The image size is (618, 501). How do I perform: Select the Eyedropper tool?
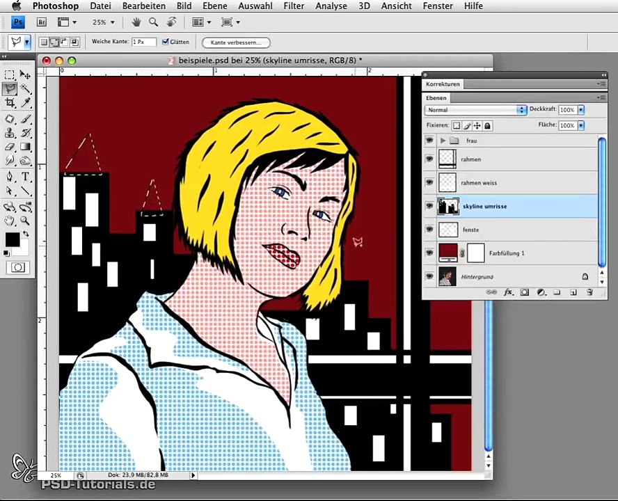tap(25, 103)
